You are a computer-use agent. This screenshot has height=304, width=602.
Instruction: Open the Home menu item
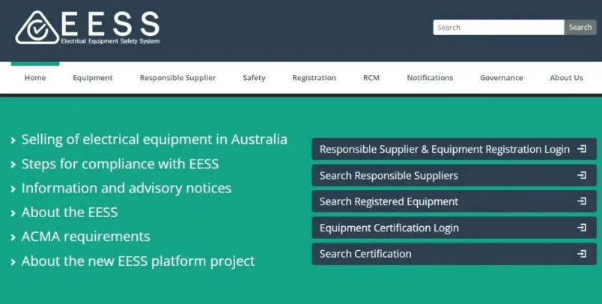tap(35, 78)
